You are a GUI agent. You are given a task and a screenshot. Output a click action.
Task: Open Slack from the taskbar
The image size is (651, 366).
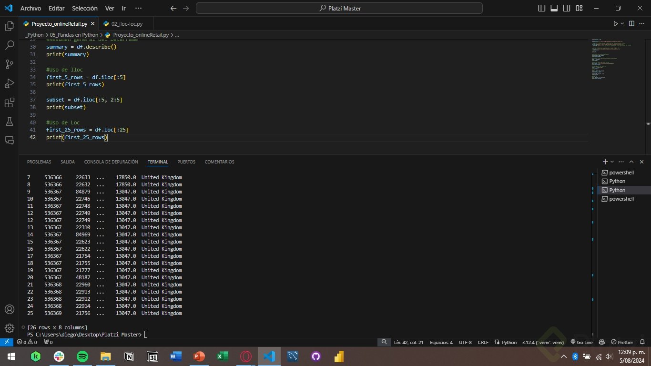pos(60,356)
